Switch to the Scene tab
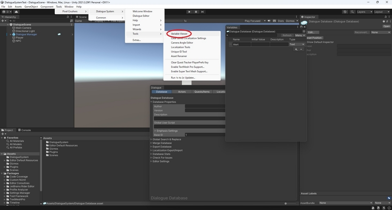392x210 pixels. [81, 17]
